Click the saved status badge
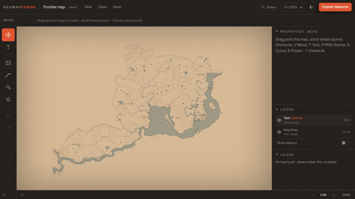The width and height of the screenshot is (355, 199). (73, 7)
